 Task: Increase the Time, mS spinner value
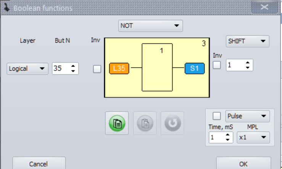(227, 135)
